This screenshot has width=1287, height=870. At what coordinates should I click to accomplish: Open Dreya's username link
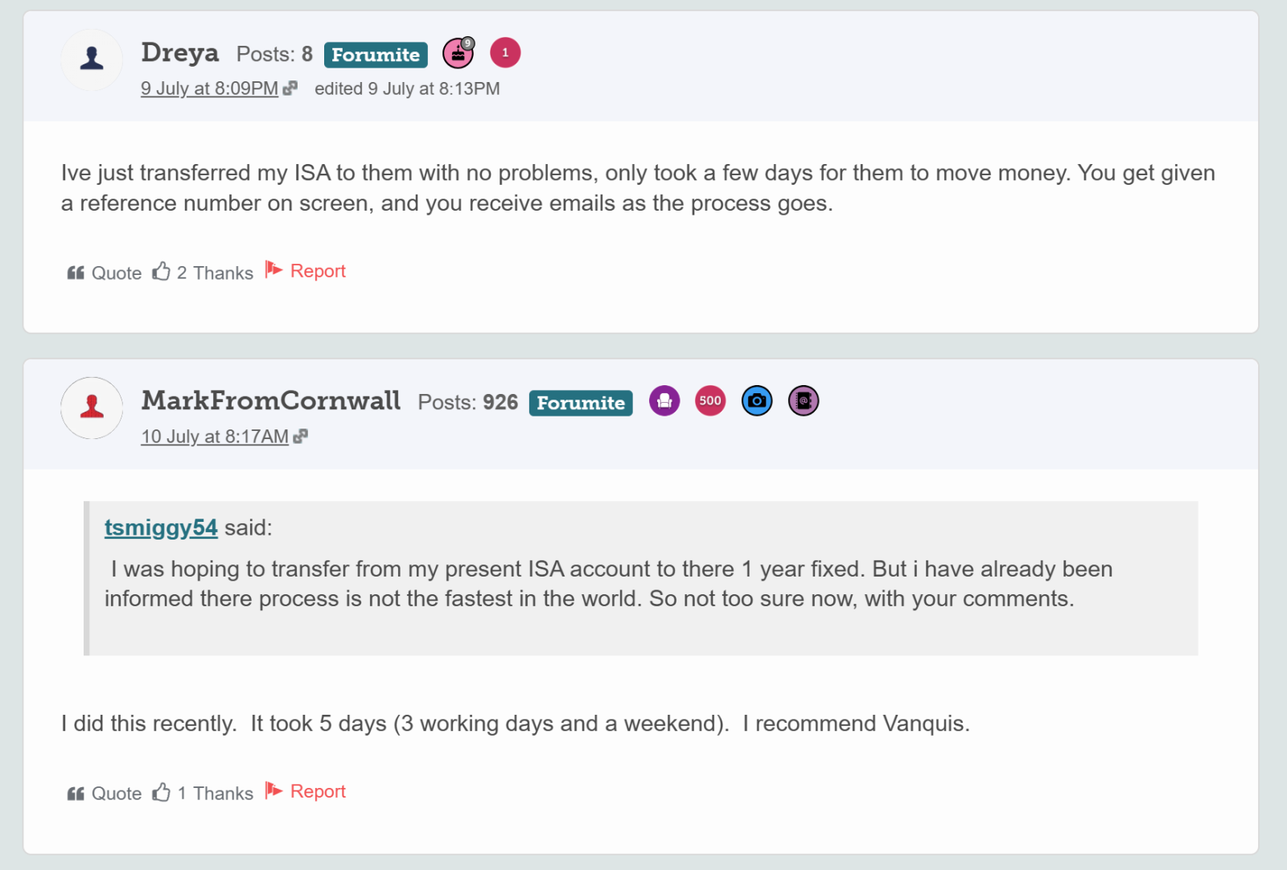pyautogui.click(x=180, y=52)
